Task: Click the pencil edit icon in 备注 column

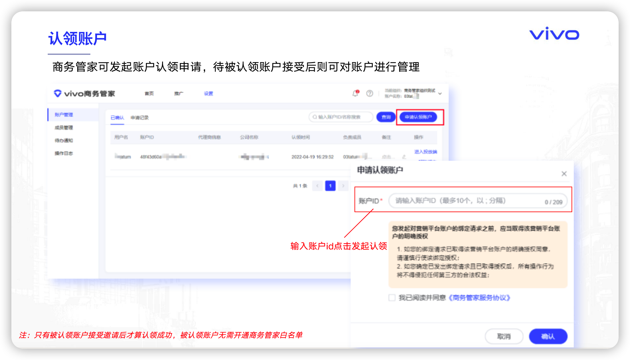Action: point(404,157)
